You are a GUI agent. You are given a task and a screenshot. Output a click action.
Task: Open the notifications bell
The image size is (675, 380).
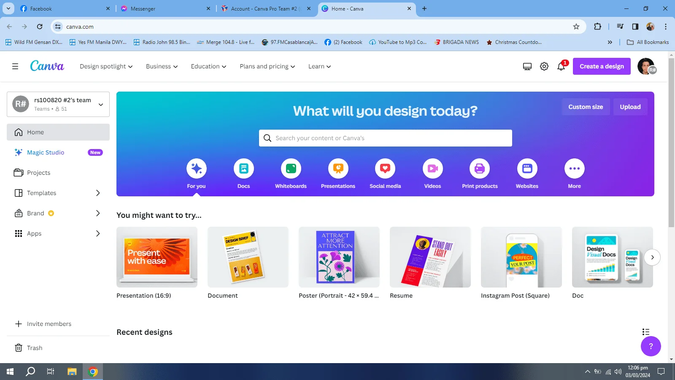(561, 66)
